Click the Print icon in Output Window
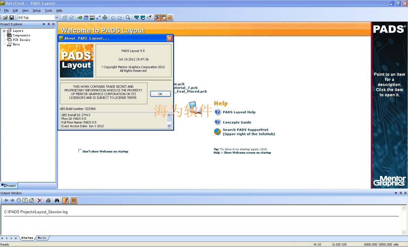The height and width of the screenshot is (247, 408). click(x=48, y=200)
